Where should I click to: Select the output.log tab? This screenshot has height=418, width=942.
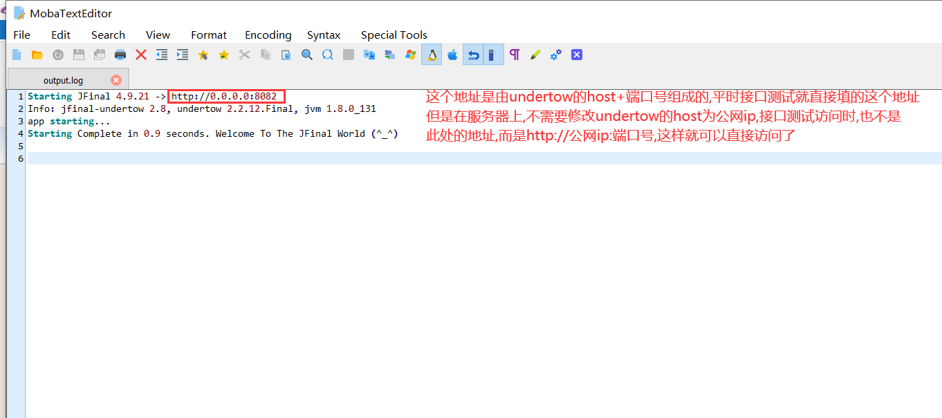point(64,79)
